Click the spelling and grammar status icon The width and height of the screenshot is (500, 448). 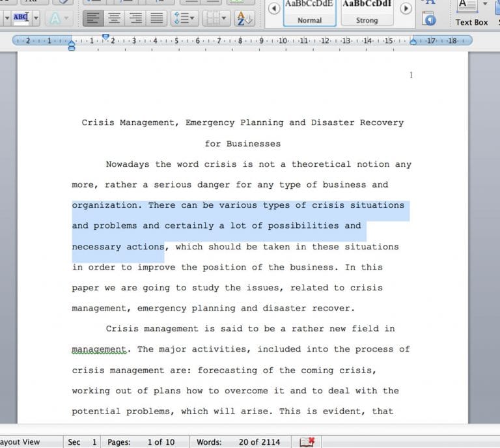[x=307, y=442]
